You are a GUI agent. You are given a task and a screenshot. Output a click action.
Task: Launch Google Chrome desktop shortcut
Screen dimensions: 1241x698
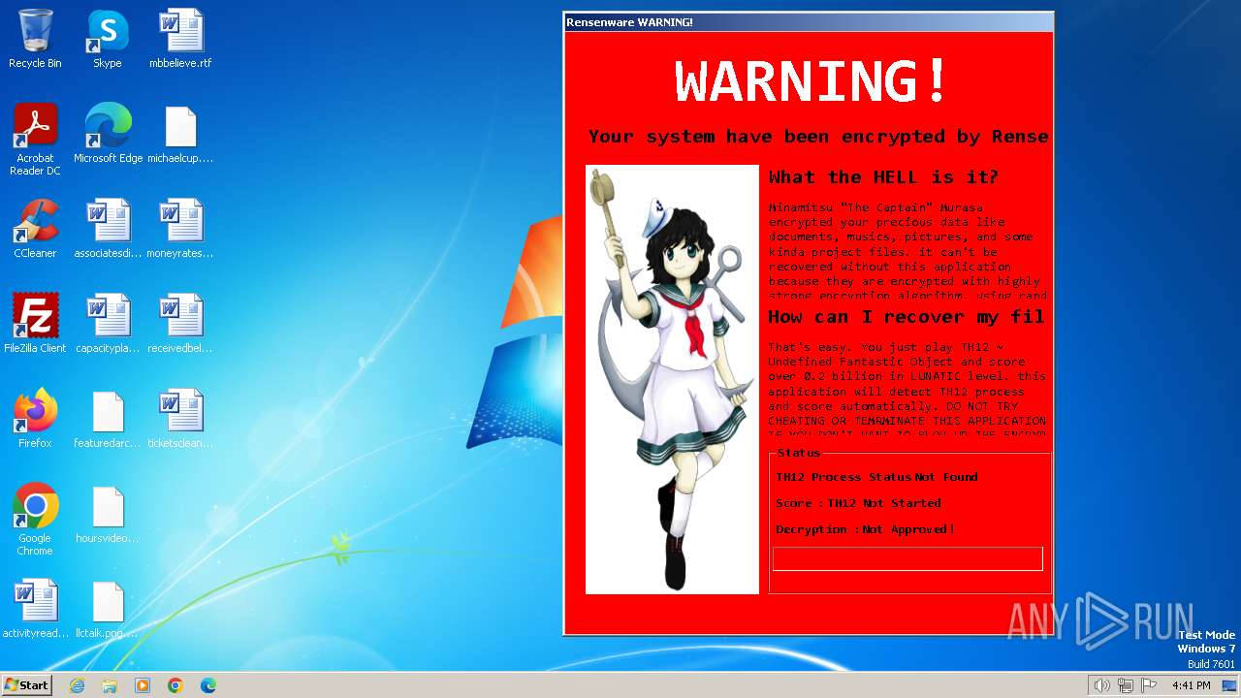coord(35,519)
